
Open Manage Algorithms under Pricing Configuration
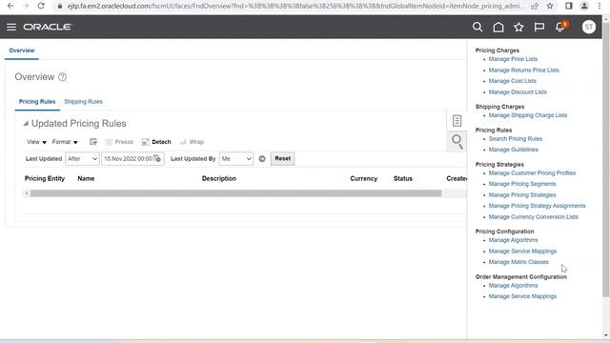click(513, 240)
